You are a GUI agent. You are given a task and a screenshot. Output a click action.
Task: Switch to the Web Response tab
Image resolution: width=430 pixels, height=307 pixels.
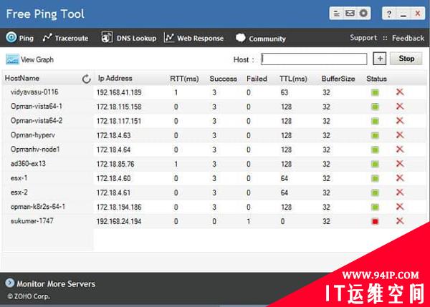click(193, 38)
